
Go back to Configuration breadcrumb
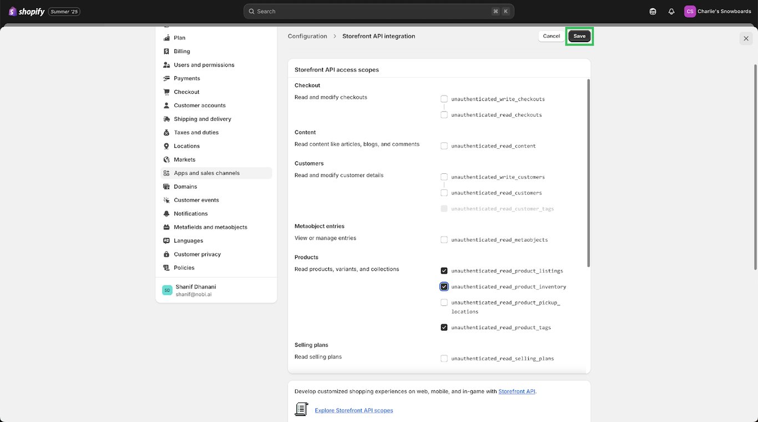(x=307, y=36)
